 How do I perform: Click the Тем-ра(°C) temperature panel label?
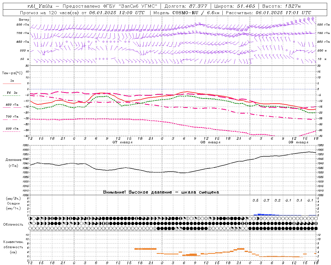coord(12,73)
